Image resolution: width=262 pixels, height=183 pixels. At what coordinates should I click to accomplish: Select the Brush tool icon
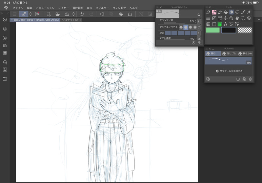220,12
